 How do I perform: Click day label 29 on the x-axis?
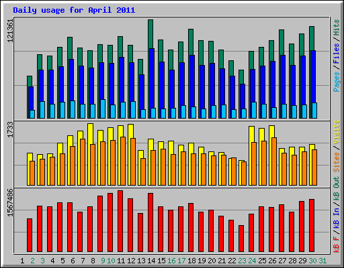(302, 261)
